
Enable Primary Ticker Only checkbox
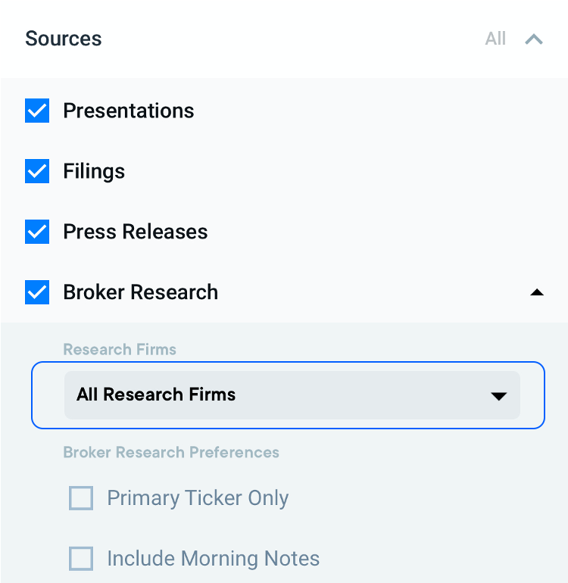point(81,498)
